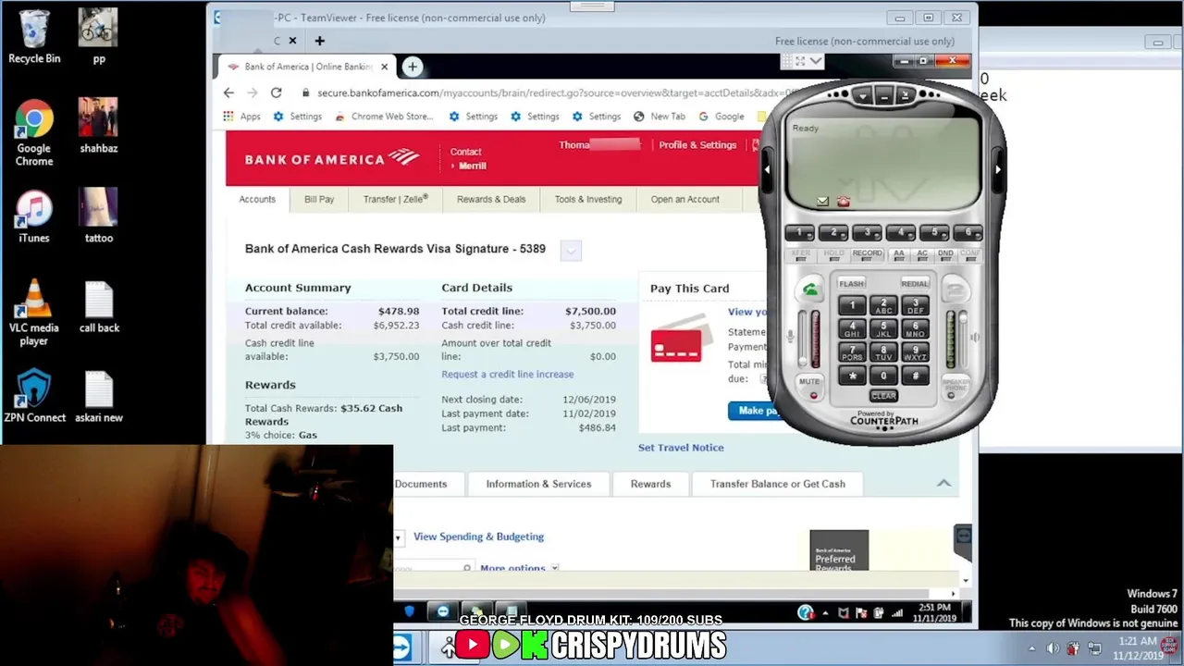Dial digit 9 WXYZ on softphone keypad
This screenshot has width=1184, height=666.
(915, 352)
